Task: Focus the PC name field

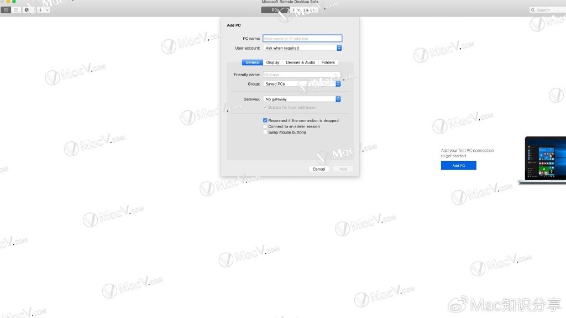Action: click(x=302, y=38)
